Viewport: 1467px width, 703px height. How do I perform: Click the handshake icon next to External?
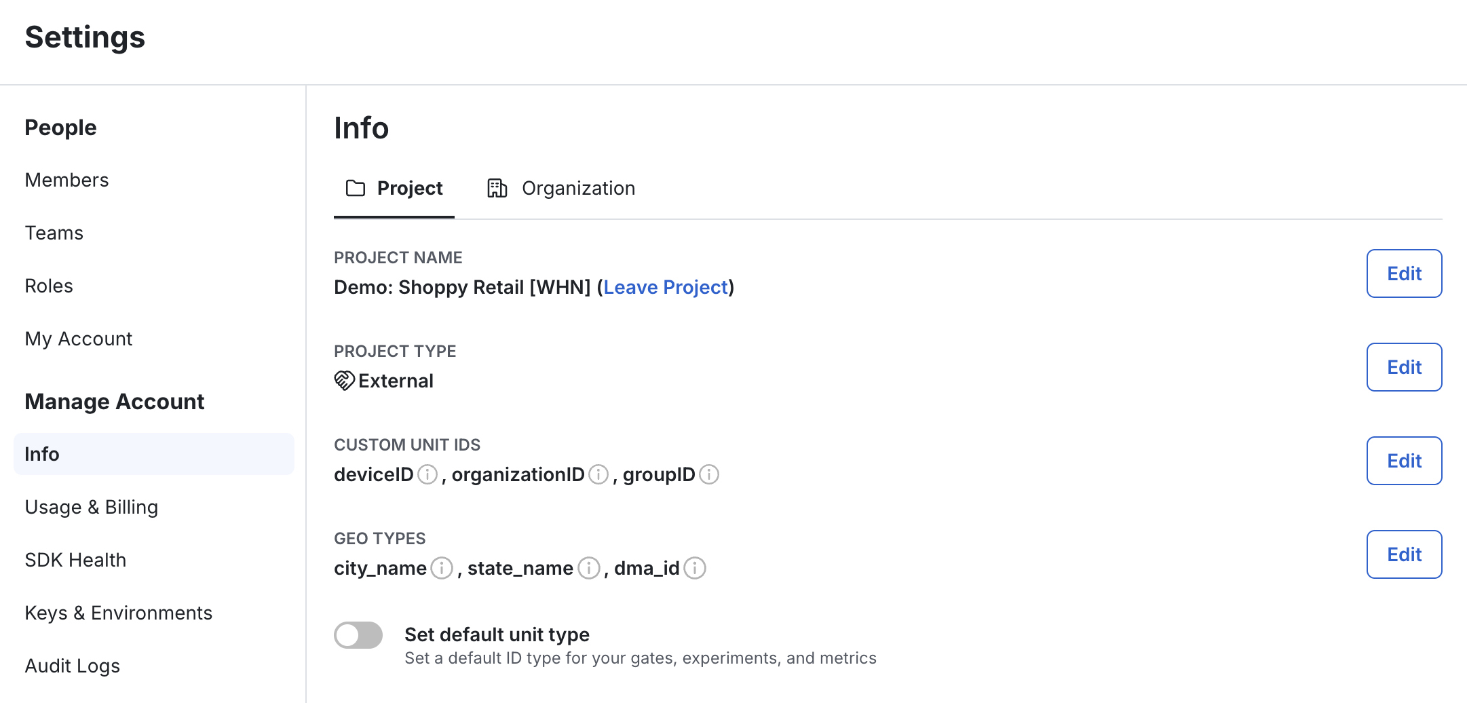click(x=345, y=381)
